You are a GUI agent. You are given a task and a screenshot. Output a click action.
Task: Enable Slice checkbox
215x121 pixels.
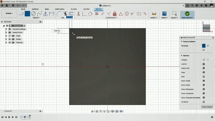[204, 77]
